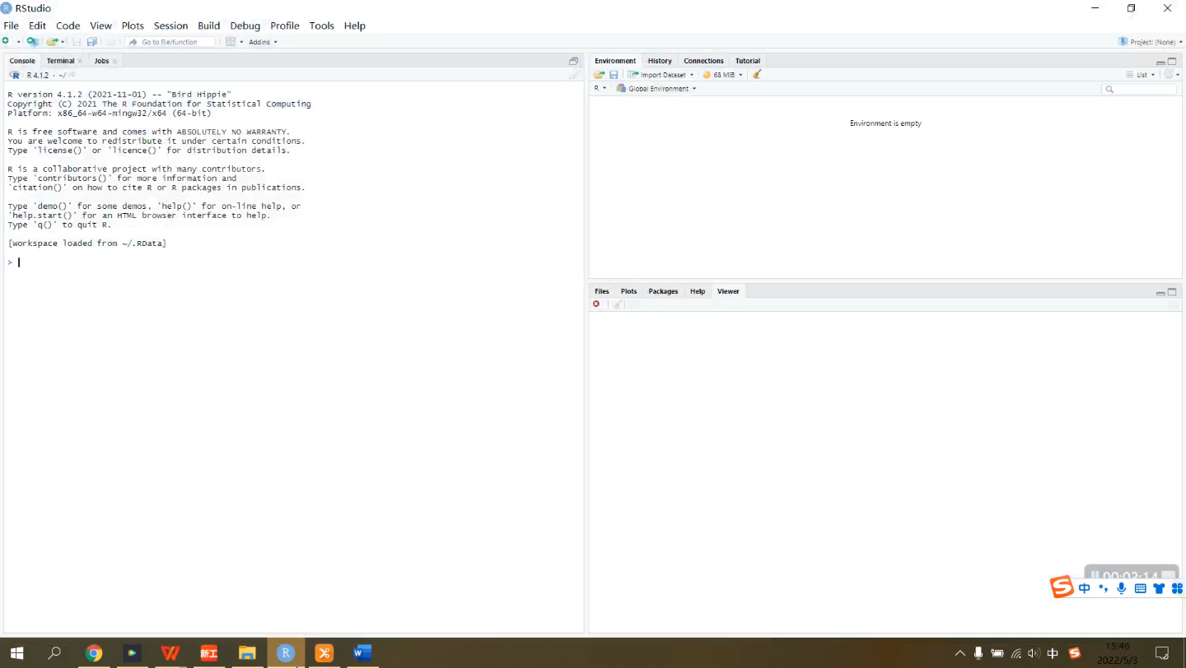Open the List view dropdown
Image resolution: width=1186 pixels, height=668 pixels.
coord(1141,75)
